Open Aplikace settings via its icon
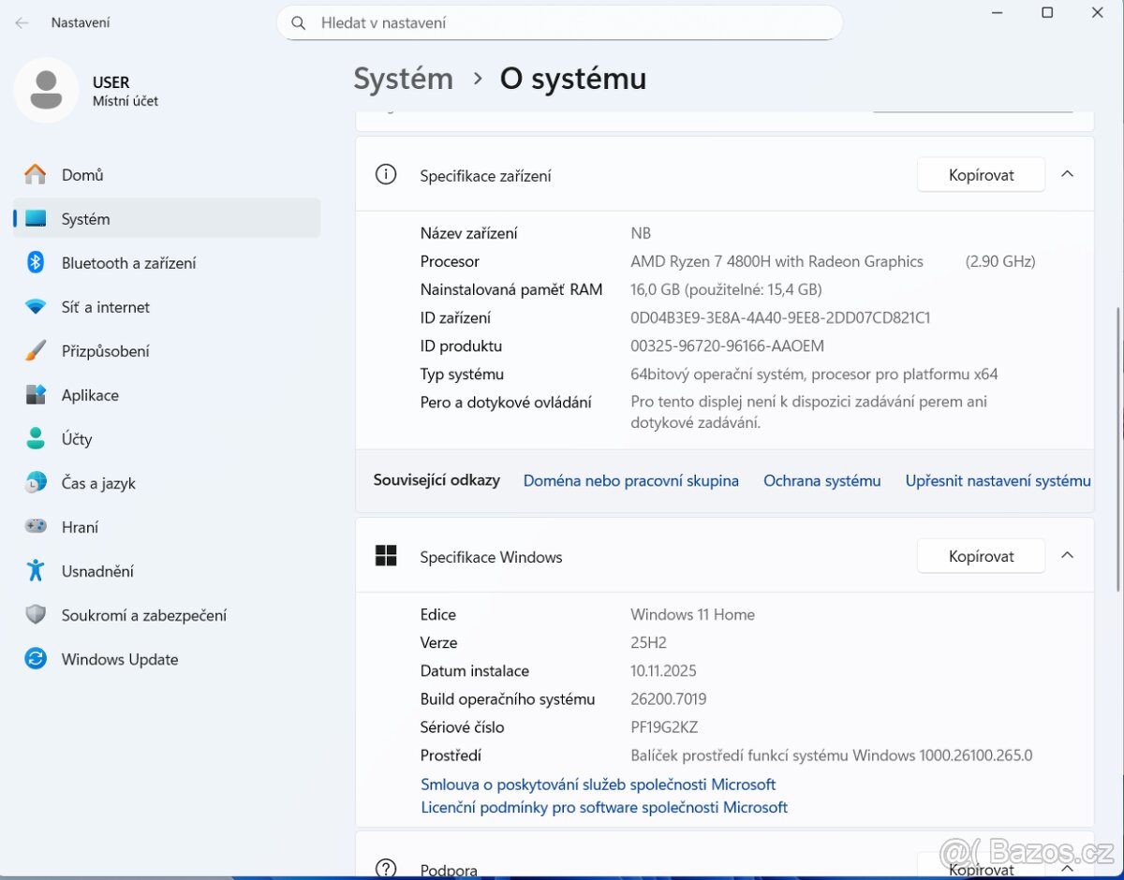The image size is (1124, 880). 35,395
